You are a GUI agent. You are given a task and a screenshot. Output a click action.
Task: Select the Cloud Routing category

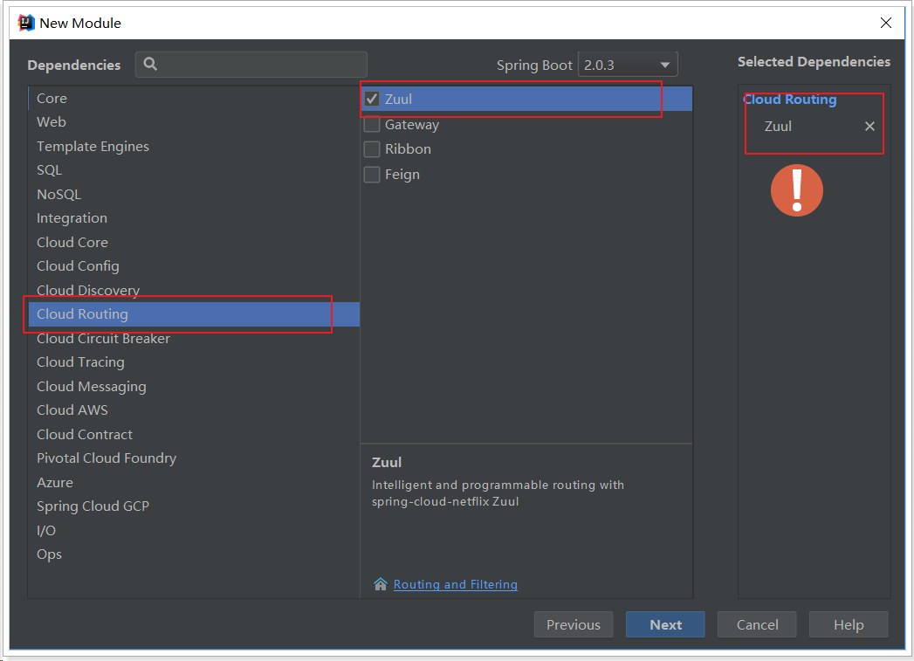coord(194,314)
